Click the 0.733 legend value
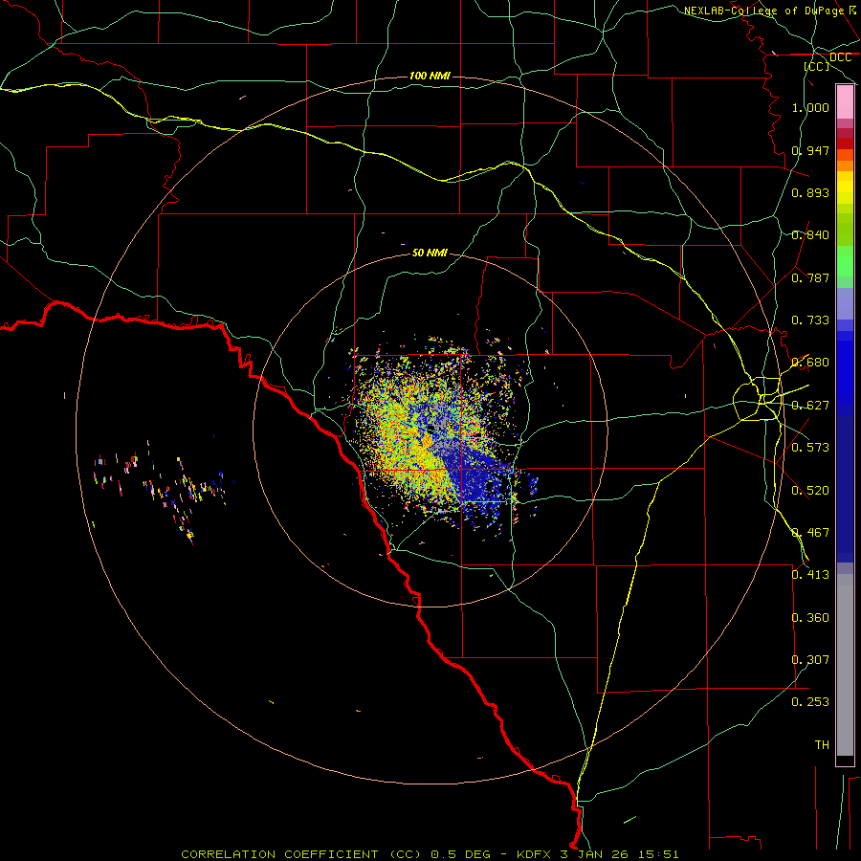Screen dimensions: 861x861 click(810, 320)
